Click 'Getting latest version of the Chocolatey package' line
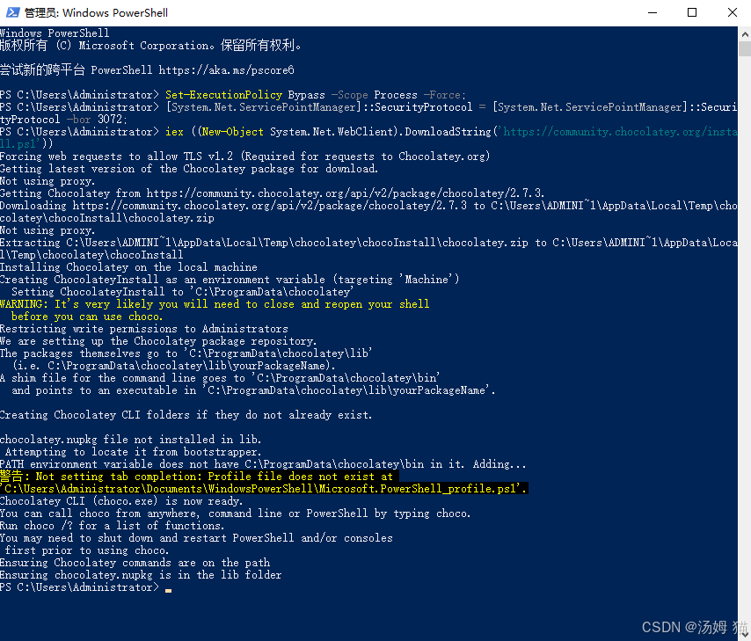Screen dimensions: 751x641 pyautogui.click(x=189, y=169)
